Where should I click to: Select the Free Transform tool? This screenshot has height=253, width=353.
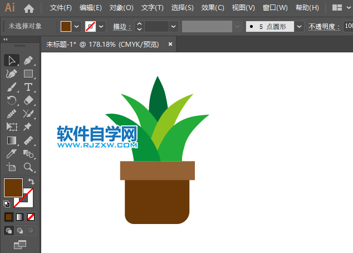tap(12, 127)
